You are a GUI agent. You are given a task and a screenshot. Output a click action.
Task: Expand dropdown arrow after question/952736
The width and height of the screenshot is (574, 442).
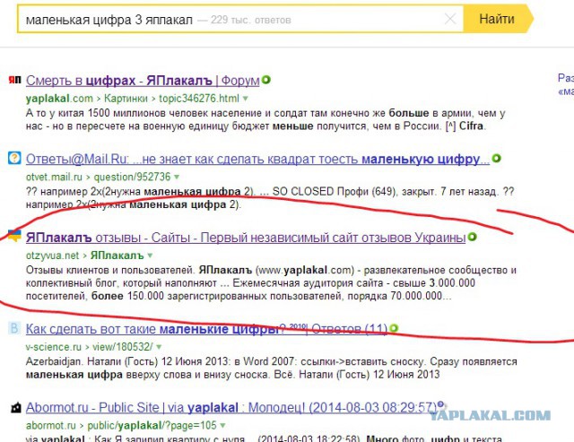[x=177, y=178]
